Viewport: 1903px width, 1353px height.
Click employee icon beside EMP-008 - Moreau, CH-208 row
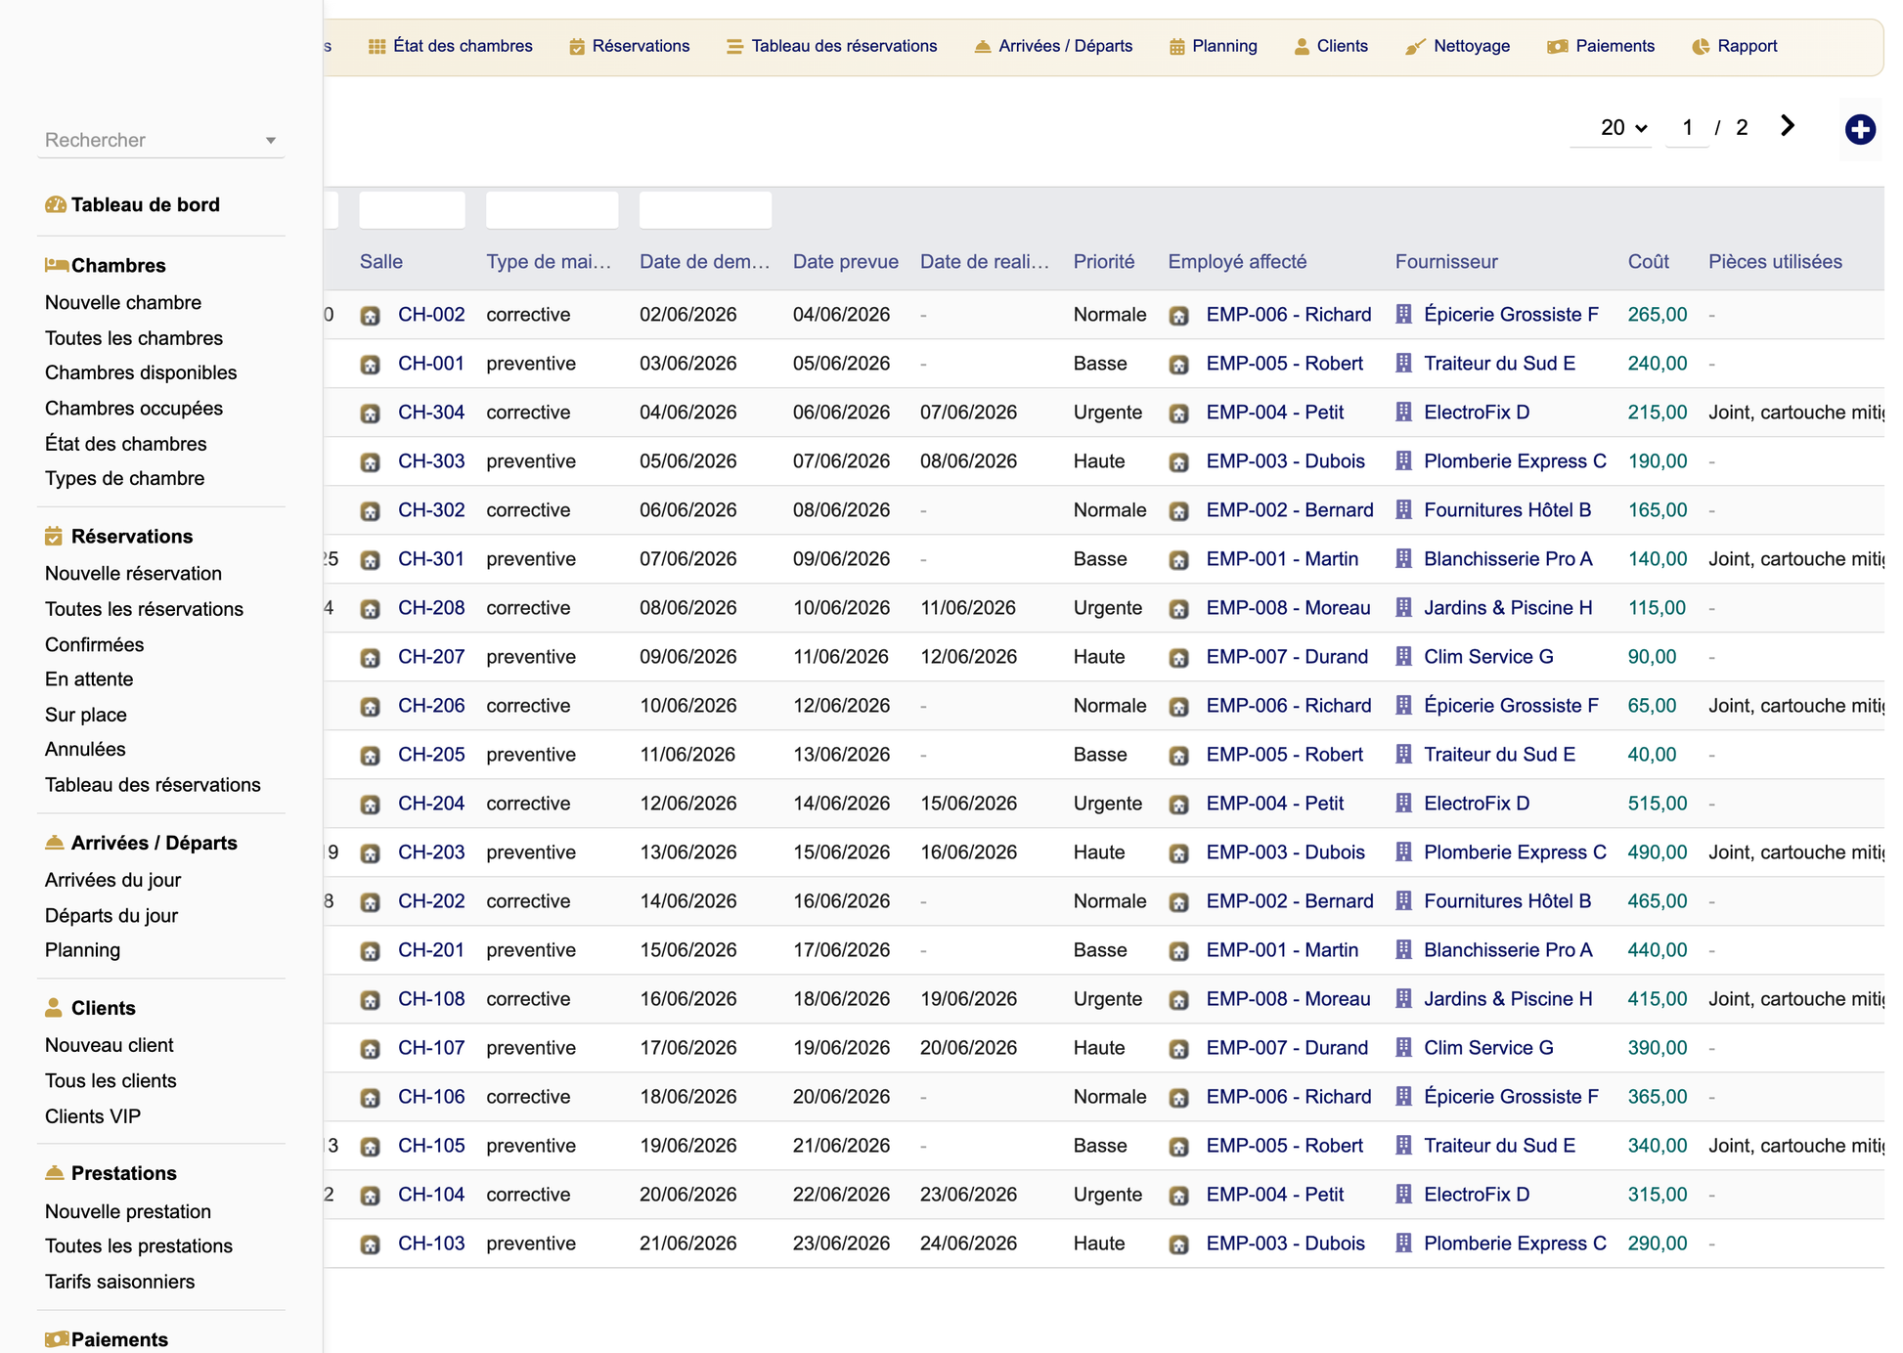(x=1178, y=609)
